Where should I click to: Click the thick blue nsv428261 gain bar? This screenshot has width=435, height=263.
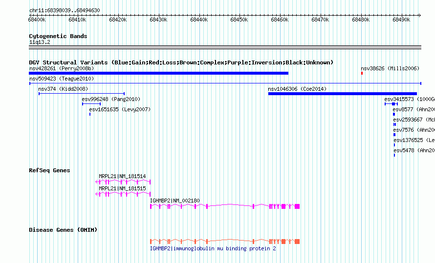[159, 73]
